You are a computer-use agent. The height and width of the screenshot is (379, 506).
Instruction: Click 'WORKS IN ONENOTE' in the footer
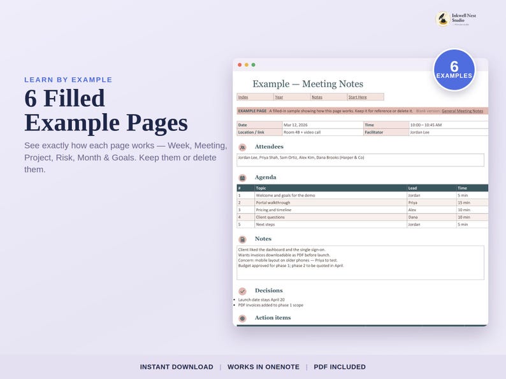[x=263, y=367]
